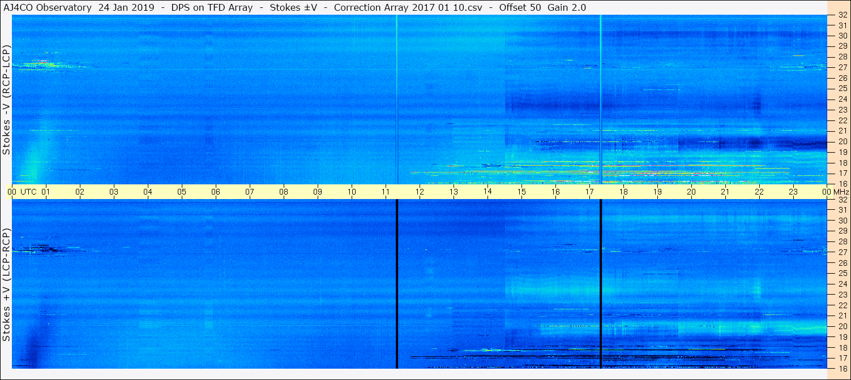Click the 'Stokes -V (RCP-LCP)' axis title
This screenshot has width=851, height=380.
click(7, 100)
